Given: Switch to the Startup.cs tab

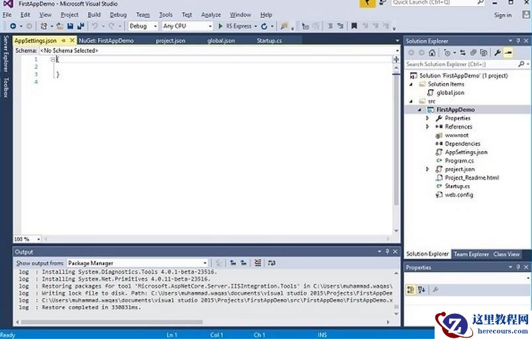Looking at the screenshot, I should coord(269,40).
